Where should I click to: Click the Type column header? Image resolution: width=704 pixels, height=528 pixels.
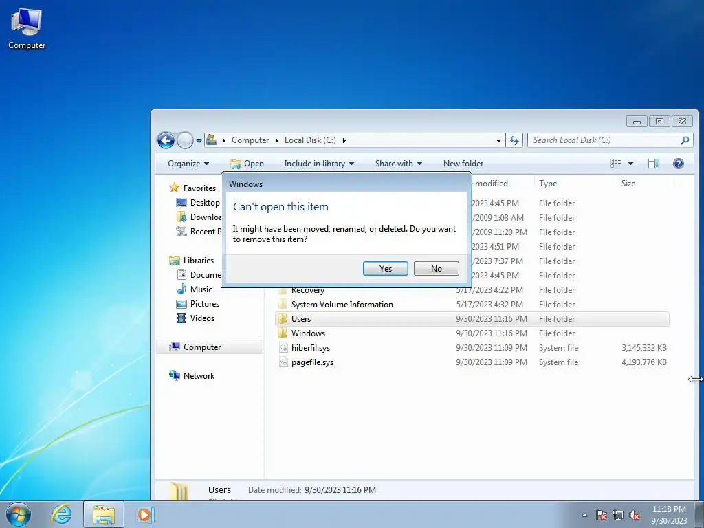575,183
